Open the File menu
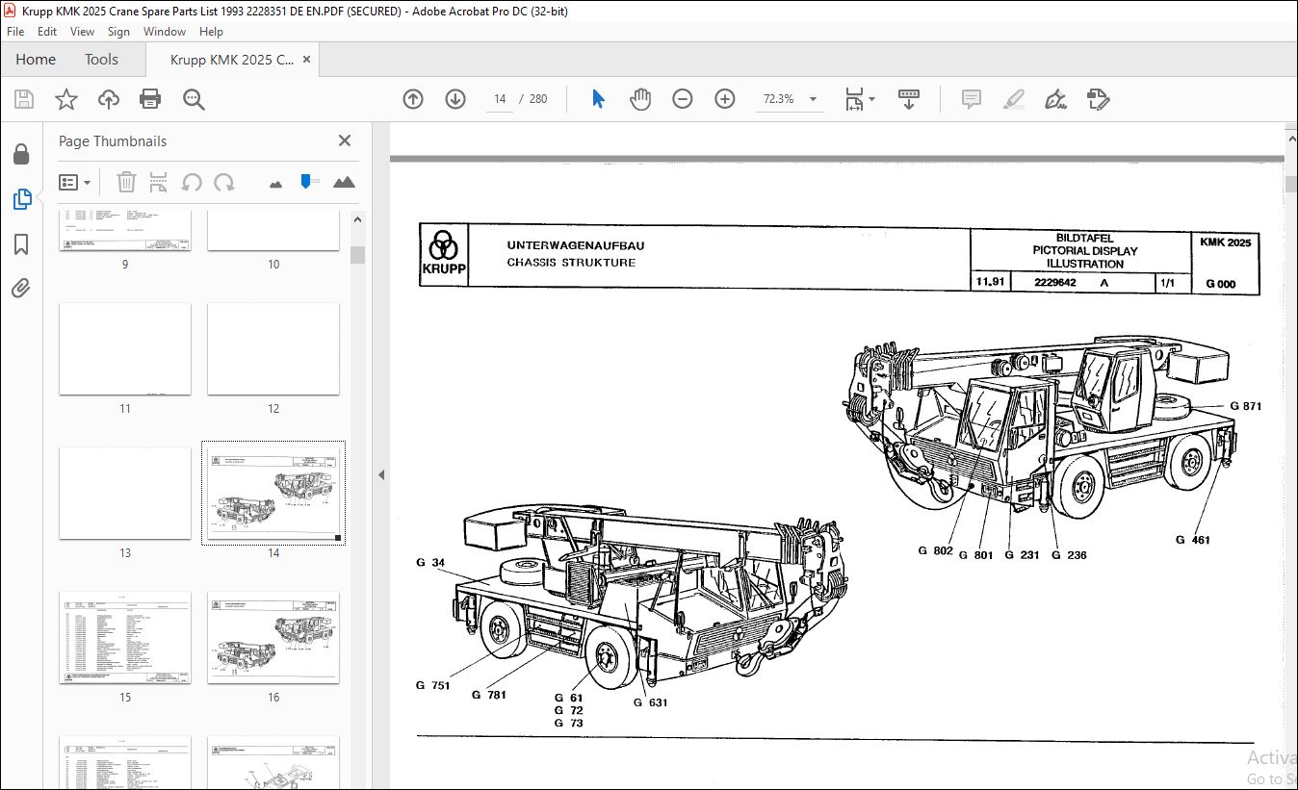The width and height of the screenshot is (1298, 790). click(15, 32)
